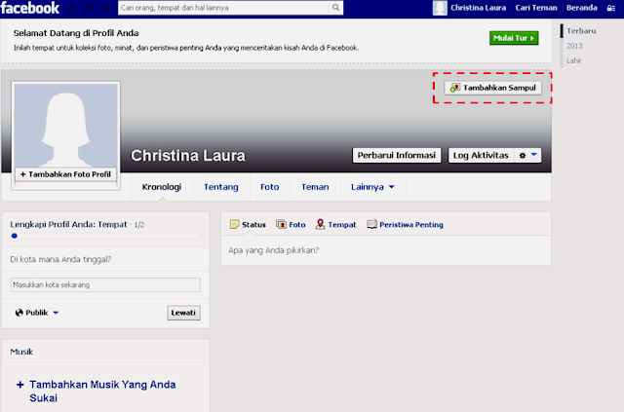Open Kronologi tab

click(162, 187)
